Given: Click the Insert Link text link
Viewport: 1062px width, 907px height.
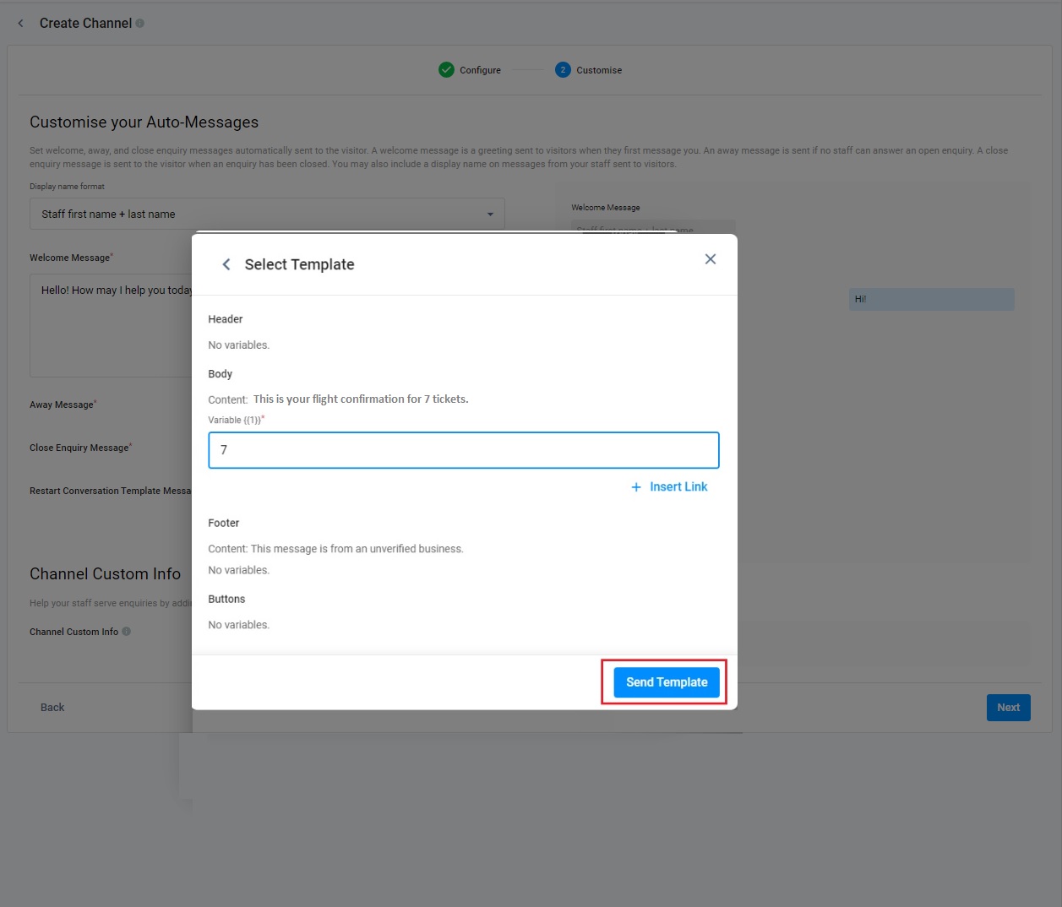Looking at the screenshot, I should click(x=678, y=487).
